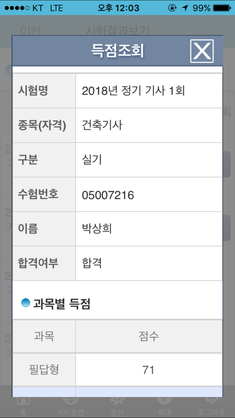Tap the 점수 column header
Viewport: 235px width, 418px height.
pyautogui.click(x=149, y=336)
